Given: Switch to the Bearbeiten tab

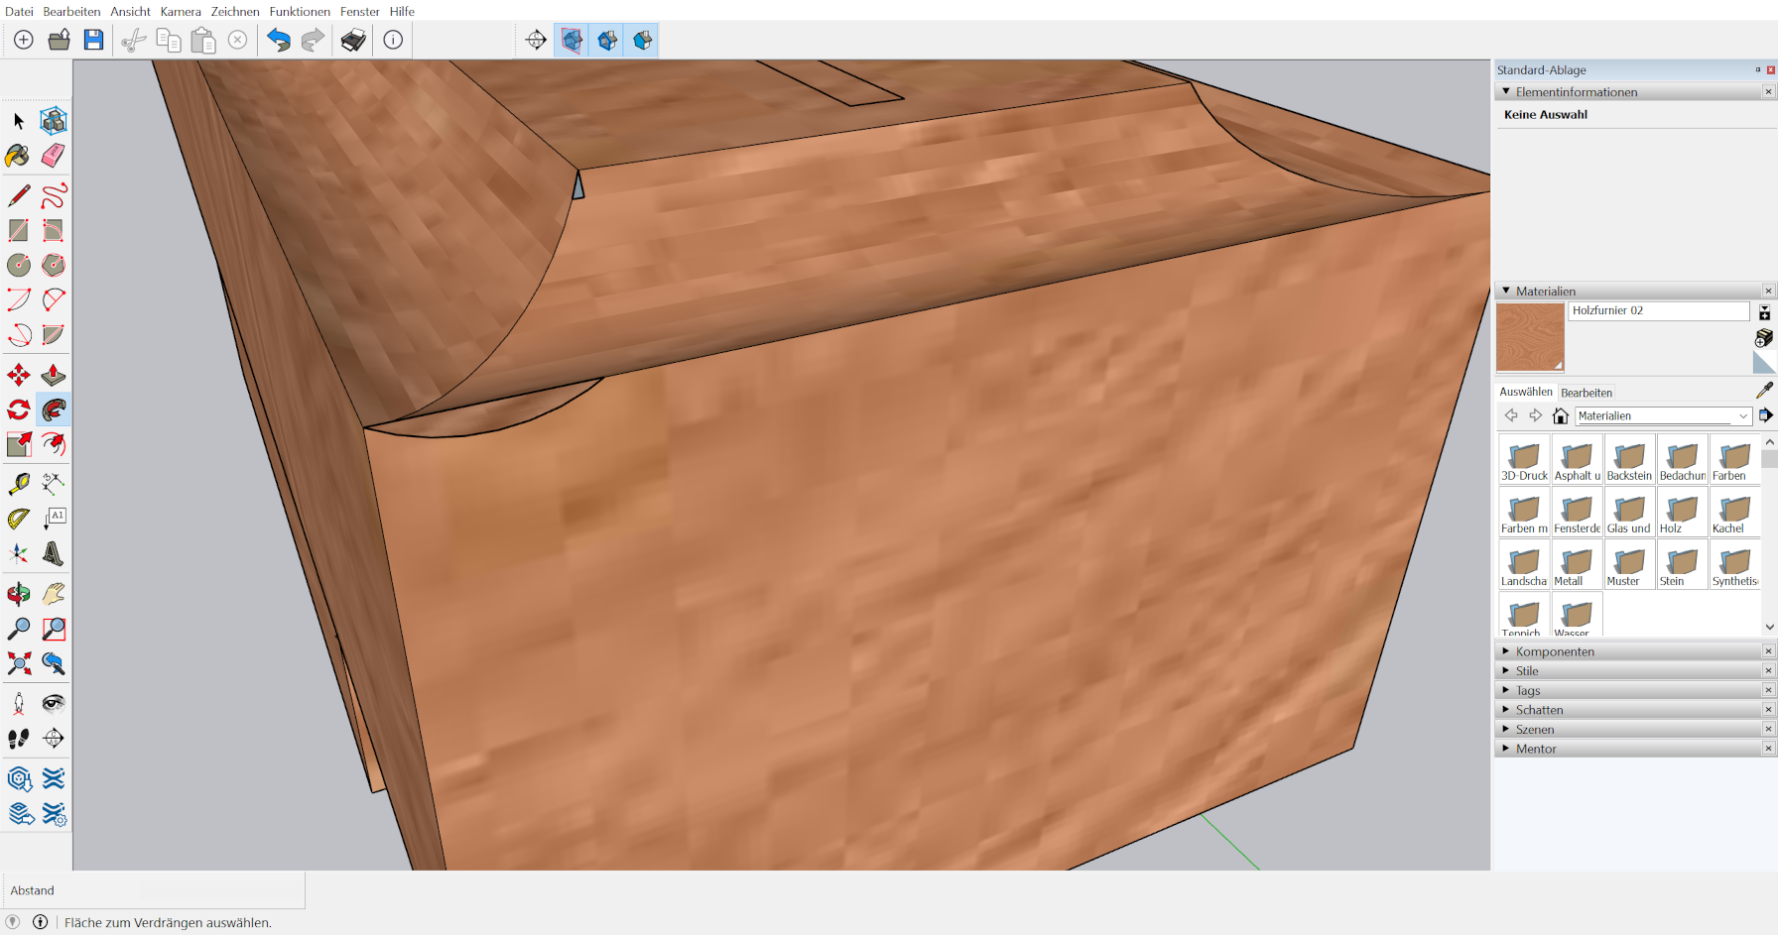Looking at the screenshot, I should [1586, 393].
